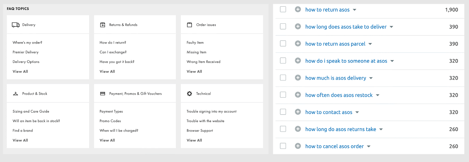
Task: Click View All under Technical
Action: 194,140
